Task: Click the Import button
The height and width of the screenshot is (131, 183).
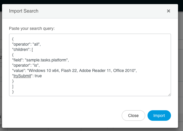Action: point(159,116)
